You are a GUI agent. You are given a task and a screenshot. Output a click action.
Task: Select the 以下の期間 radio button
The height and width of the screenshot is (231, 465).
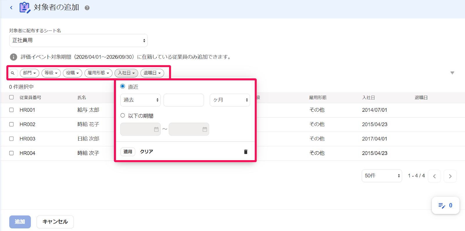pyautogui.click(x=123, y=115)
